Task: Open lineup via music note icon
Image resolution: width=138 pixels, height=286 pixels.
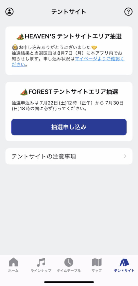Action: tap(41, 262)
